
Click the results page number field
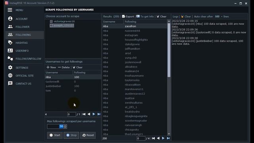click(x=141, y=139)
